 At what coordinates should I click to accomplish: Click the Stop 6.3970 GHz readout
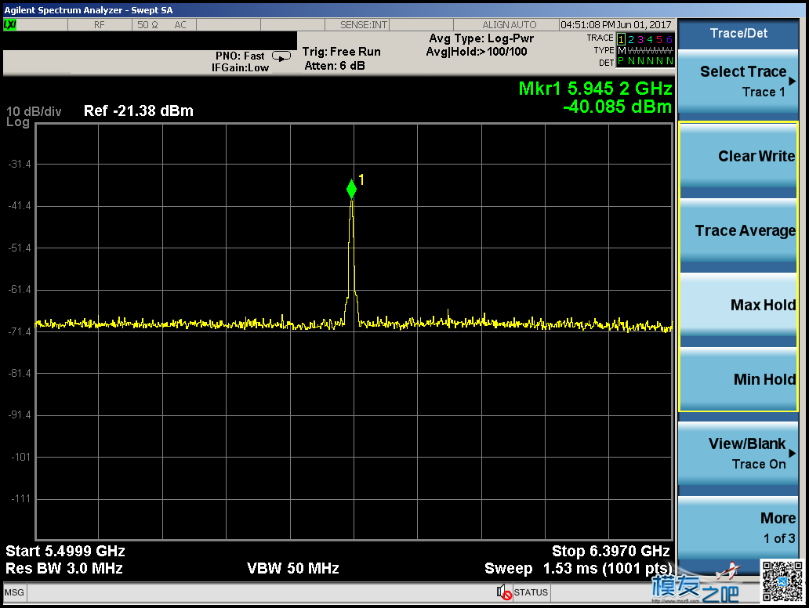(x=611, y=552)
